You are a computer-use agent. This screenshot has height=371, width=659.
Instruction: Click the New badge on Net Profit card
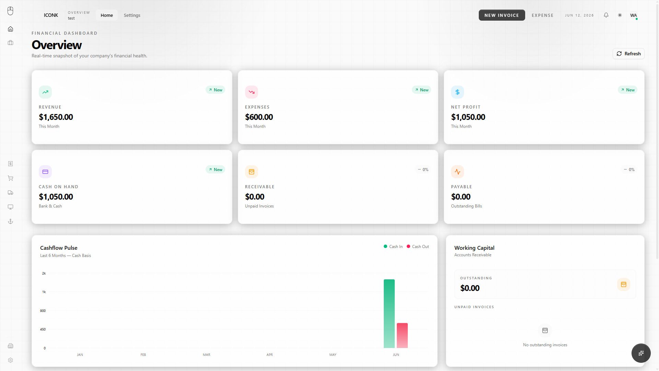[628, 90]
